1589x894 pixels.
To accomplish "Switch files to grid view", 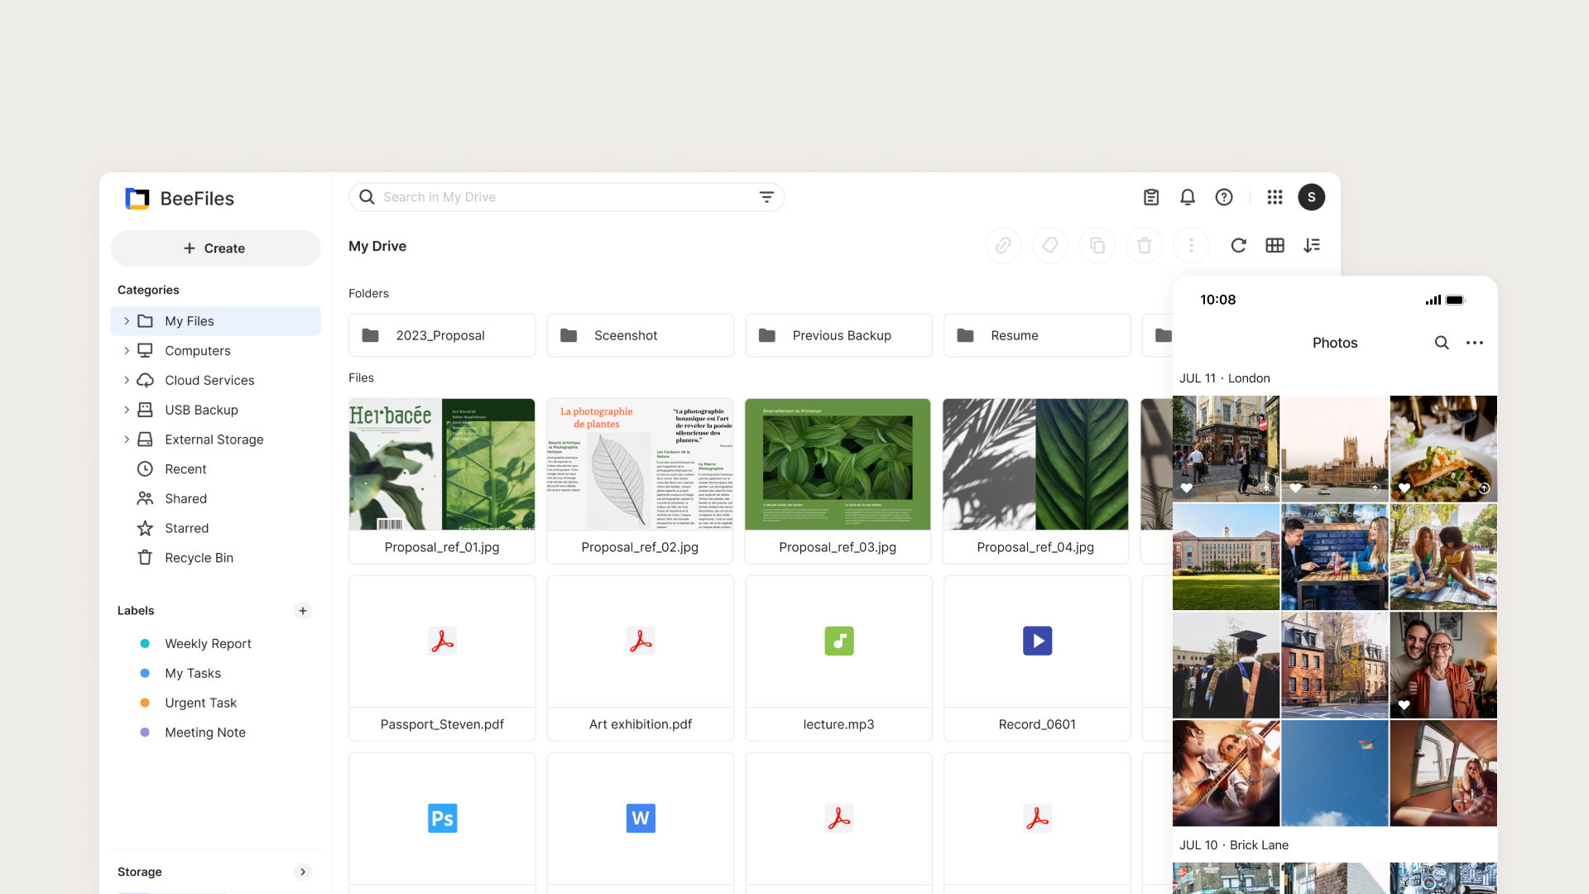I will pyautogui.click(x=1275, y=245).
